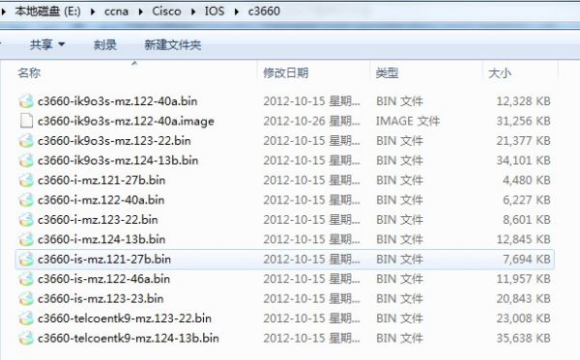The height and width of the screenshot is (360, 580).
Task: Expand arrow after 本地磁盘 (E:) breadcrumb
Action: 93,12
